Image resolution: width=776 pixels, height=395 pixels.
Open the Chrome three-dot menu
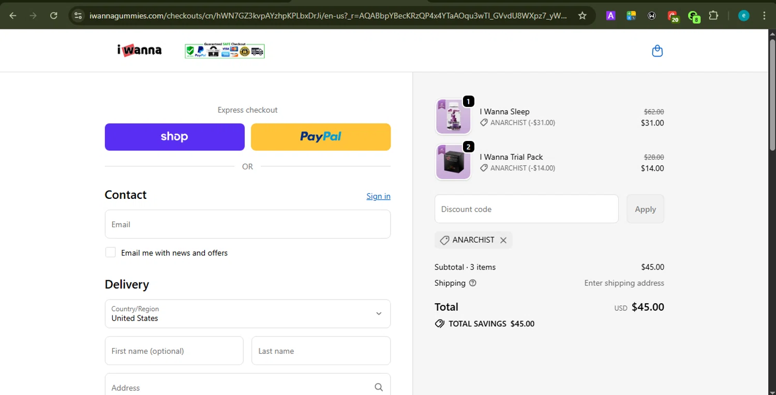tap(765, 15)
